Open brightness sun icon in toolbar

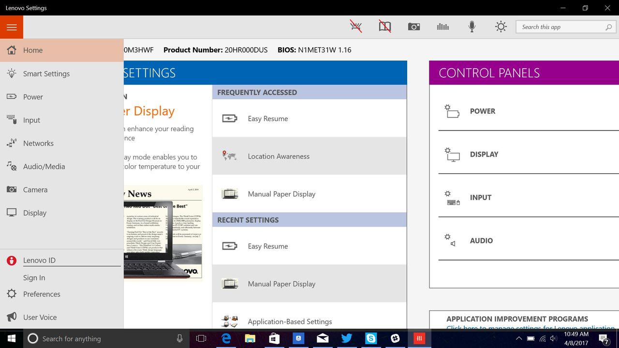coord(501,27)
